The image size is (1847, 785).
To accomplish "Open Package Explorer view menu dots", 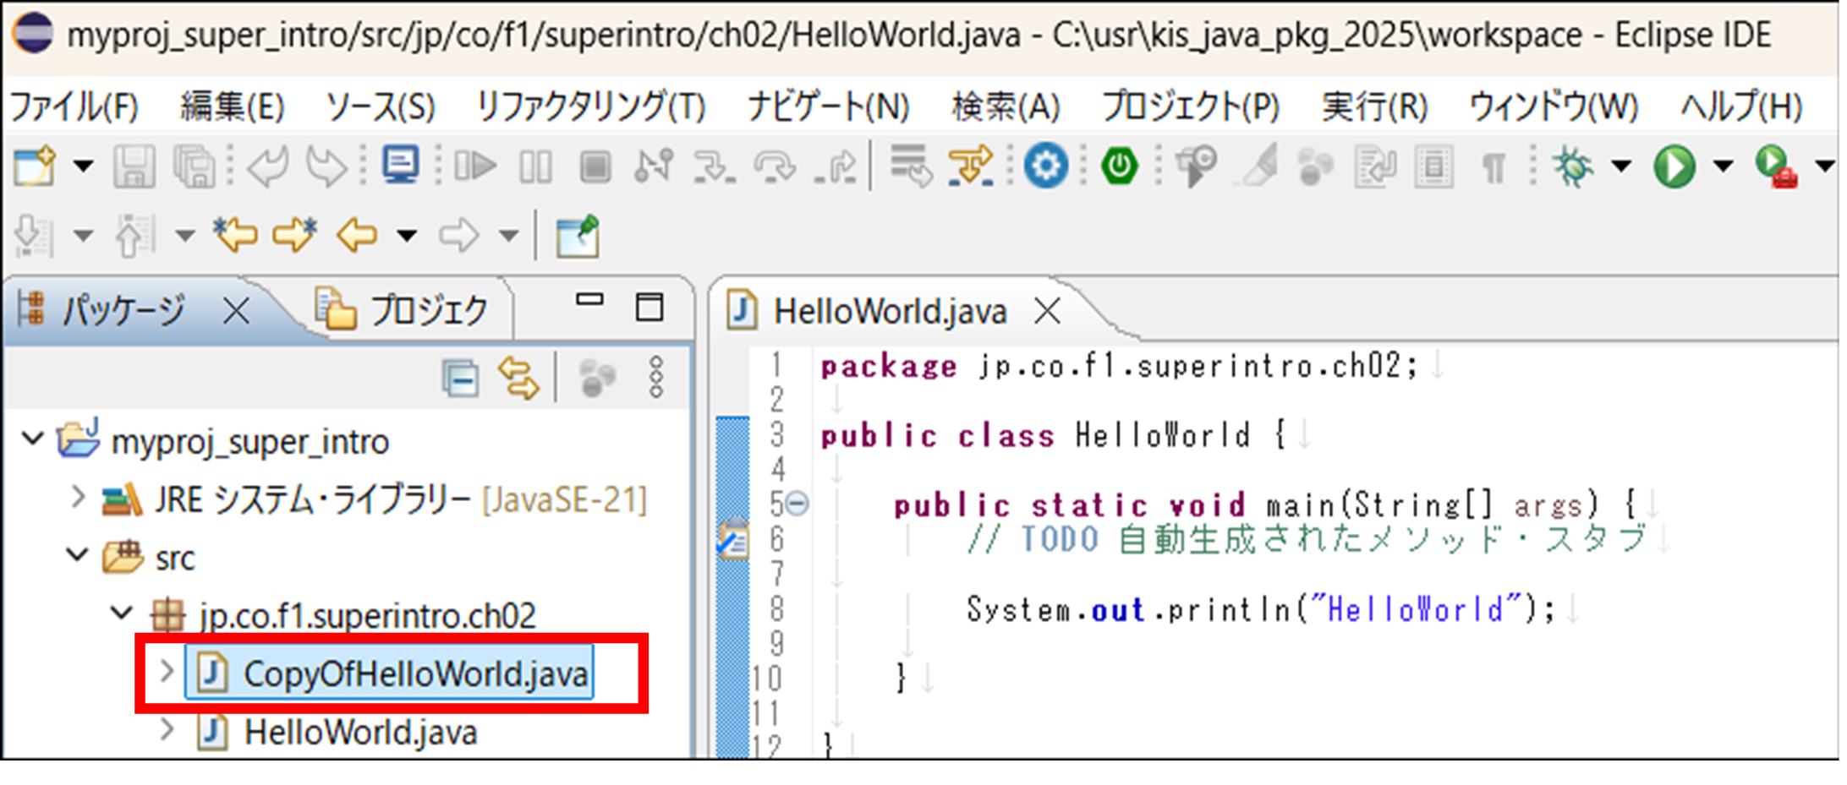I will (656, 378).
